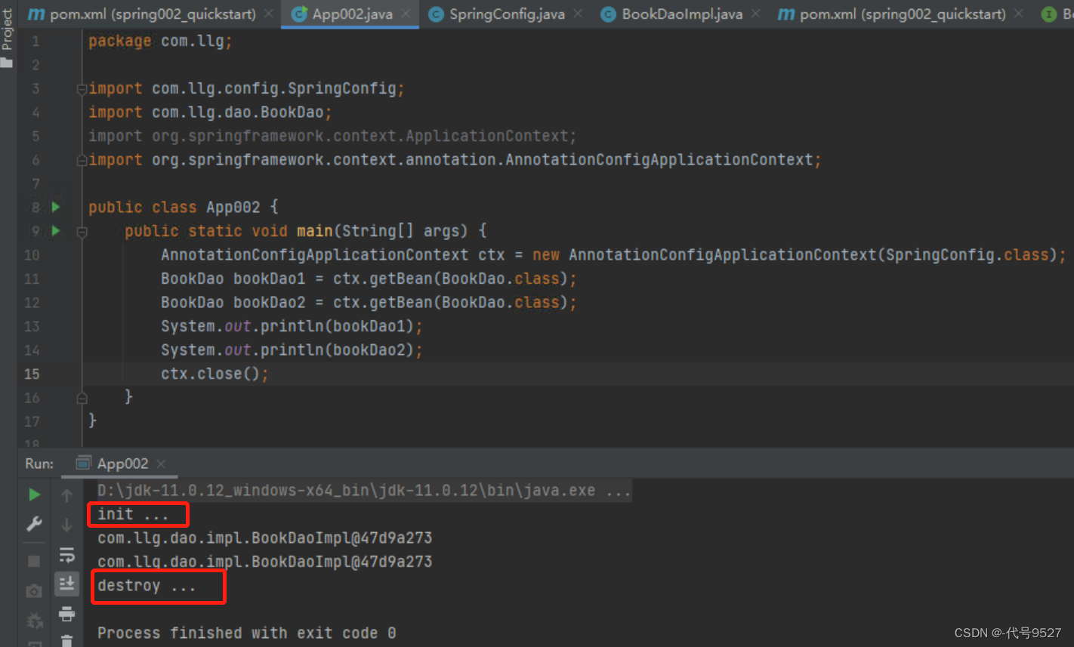Viewport: 1074px width, 647px height.
Task: Close the SpringConfig.java tab
Action: pos(578,14)
